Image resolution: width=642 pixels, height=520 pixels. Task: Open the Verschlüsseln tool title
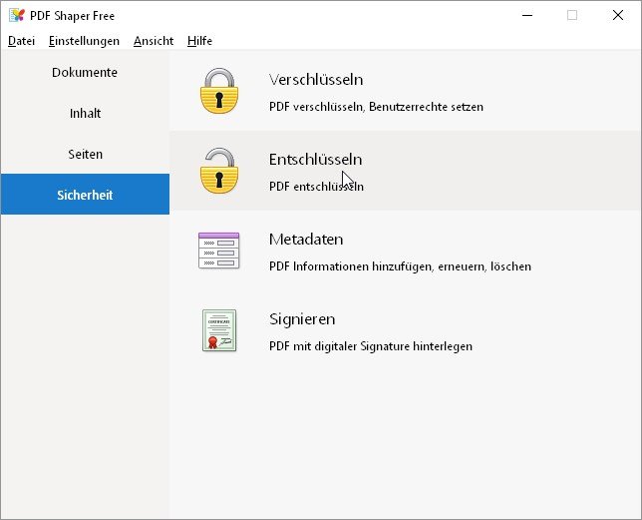tap(316, 79)
